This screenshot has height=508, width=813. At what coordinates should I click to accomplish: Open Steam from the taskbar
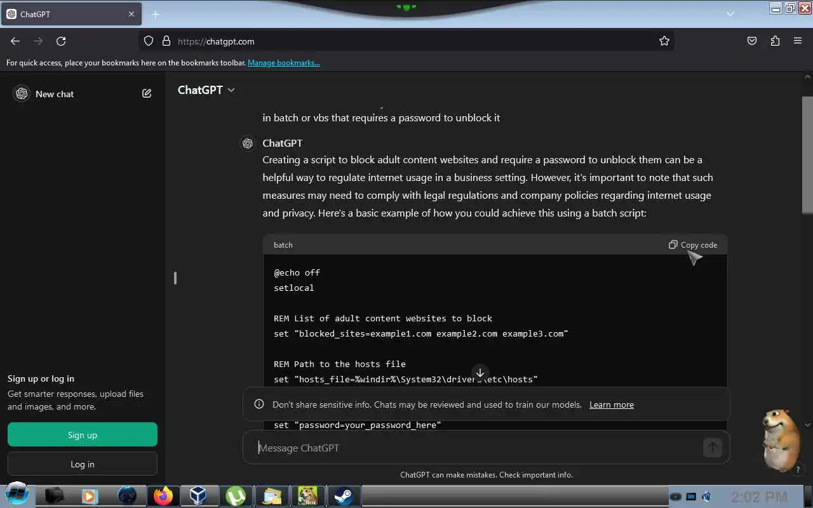click(x=345, y=496)
